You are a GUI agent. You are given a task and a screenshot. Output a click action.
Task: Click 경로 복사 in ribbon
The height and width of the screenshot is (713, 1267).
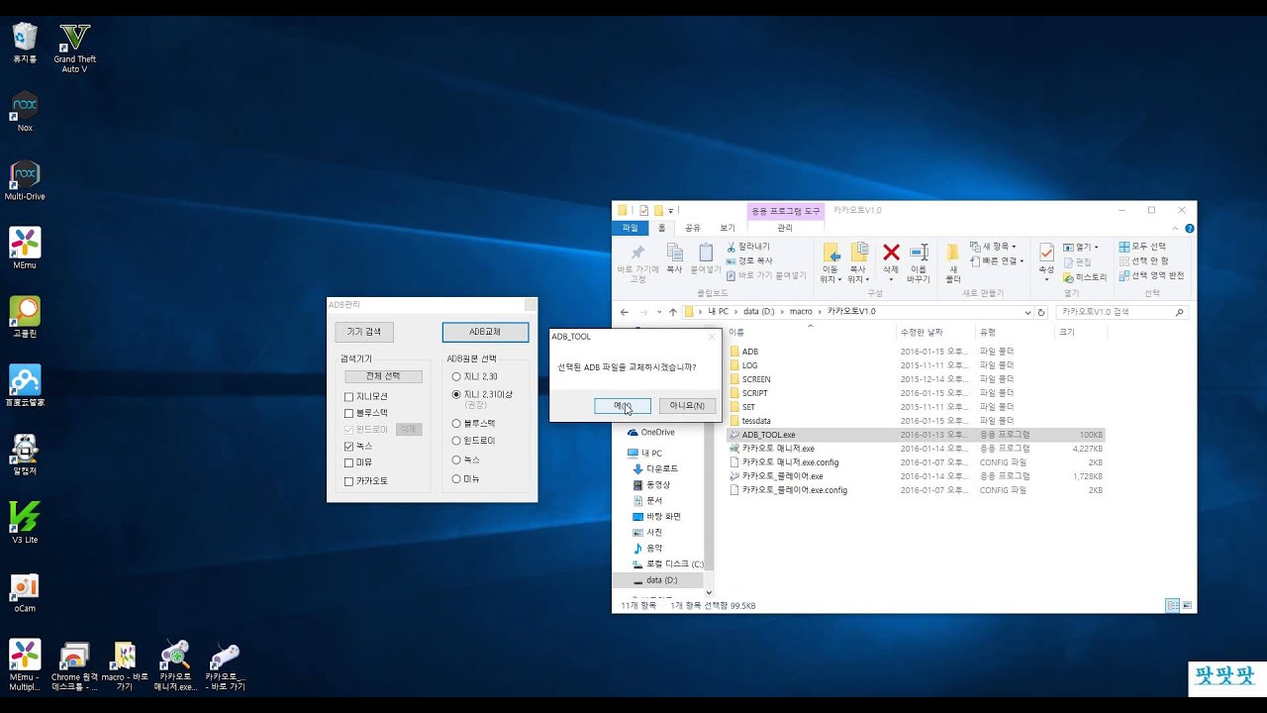(x=749, y=260)
